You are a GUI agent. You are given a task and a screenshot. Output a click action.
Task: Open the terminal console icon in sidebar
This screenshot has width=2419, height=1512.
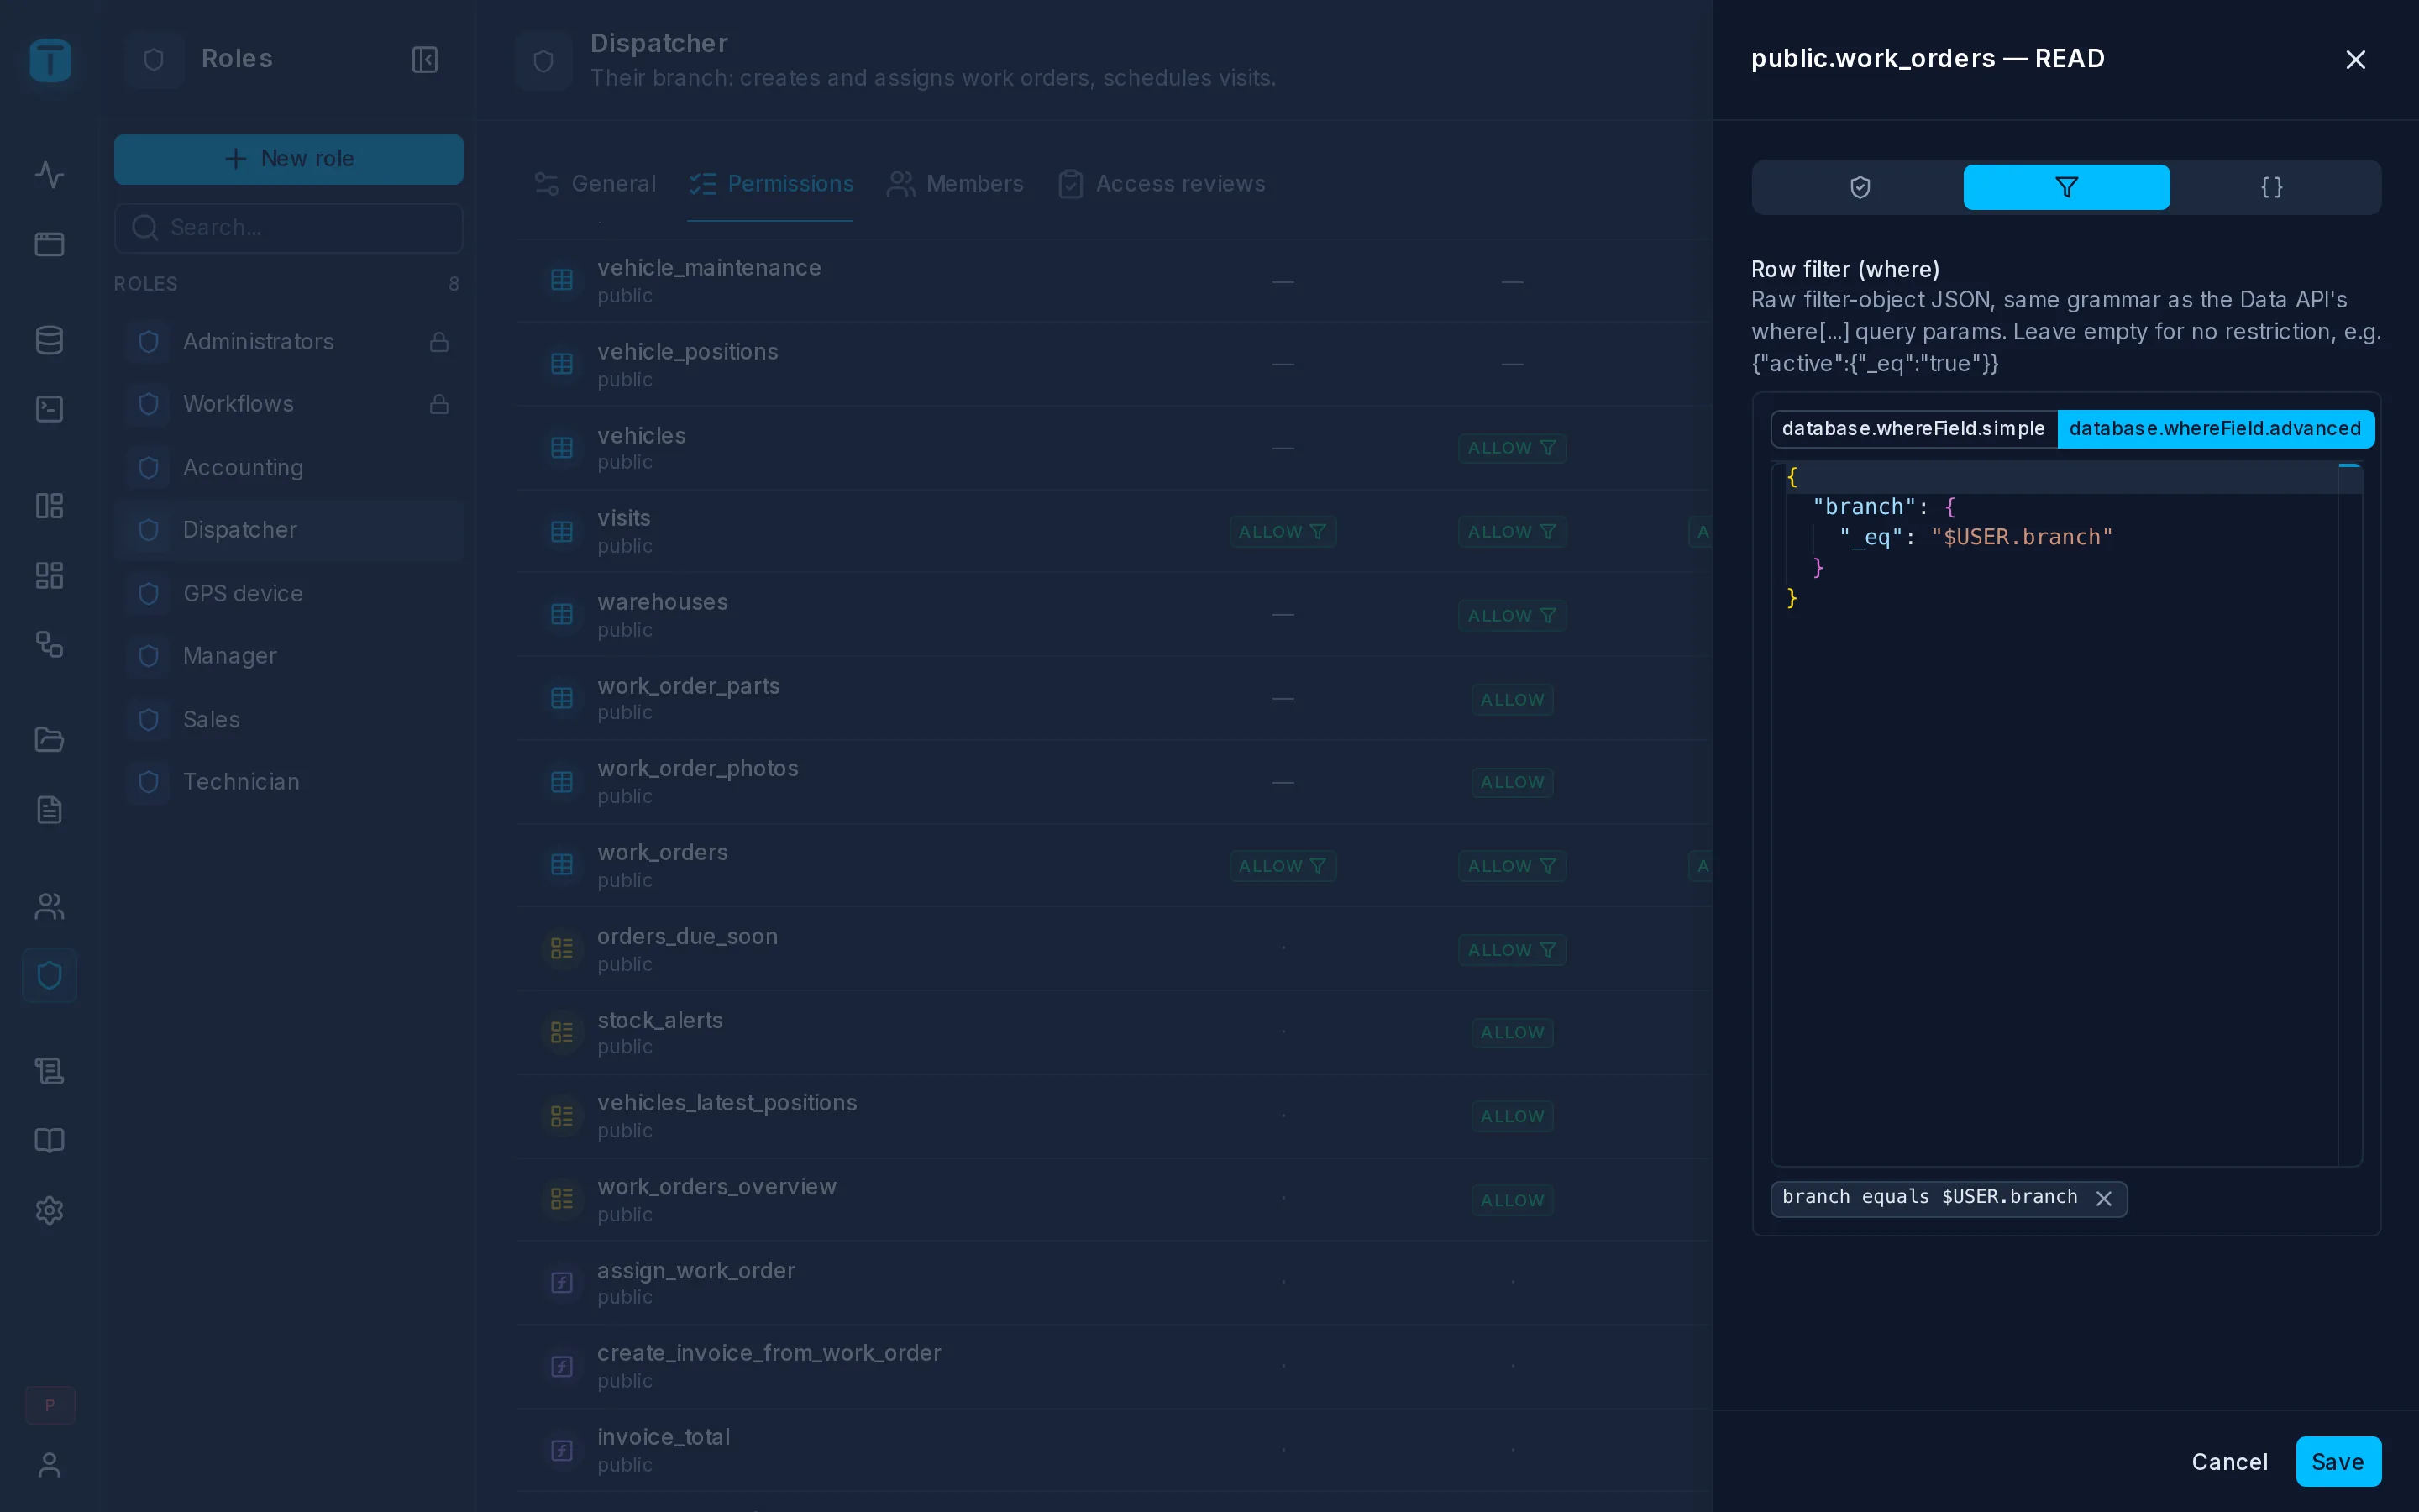click(x=49, y=409)
